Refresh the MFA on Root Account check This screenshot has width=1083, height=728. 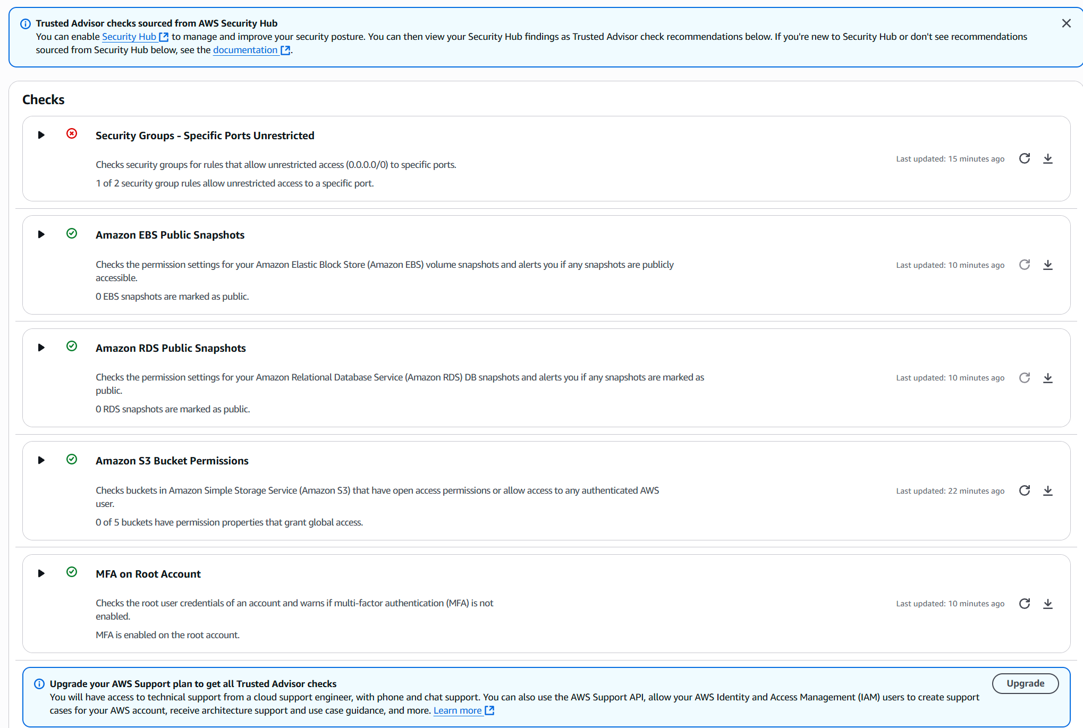click(x=1025, y=604)
